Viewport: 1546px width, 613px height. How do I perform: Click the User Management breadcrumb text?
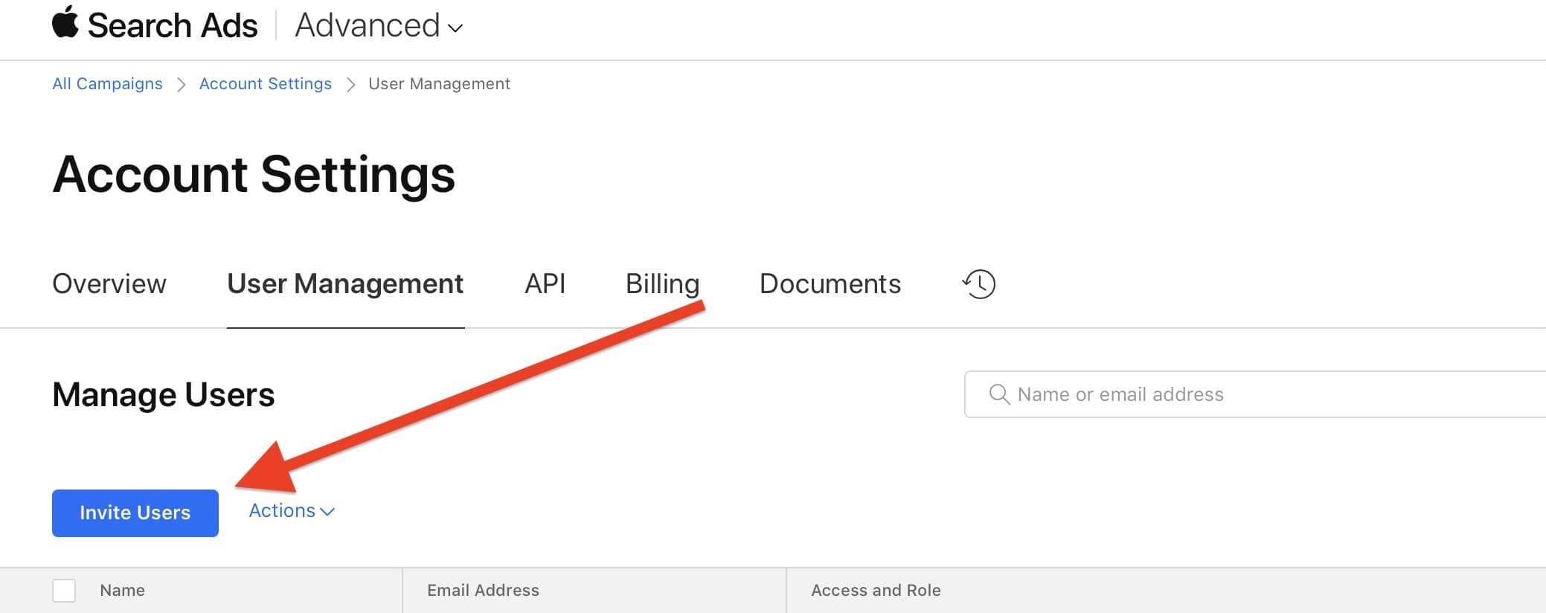click(x=439, y=84)
